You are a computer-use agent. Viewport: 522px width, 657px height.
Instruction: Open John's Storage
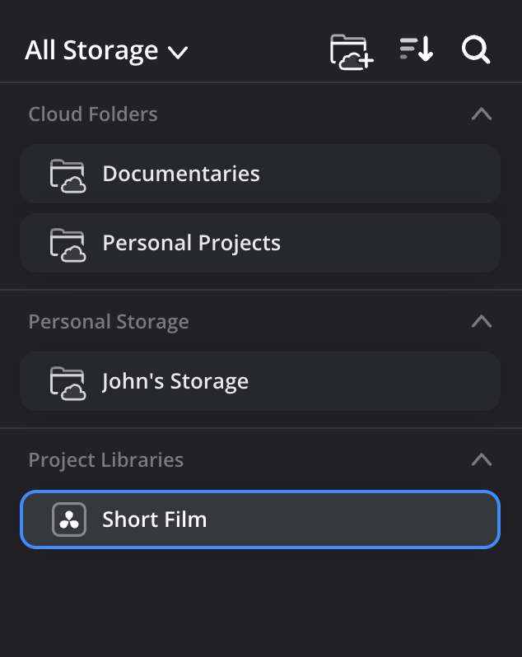[260, 381]
